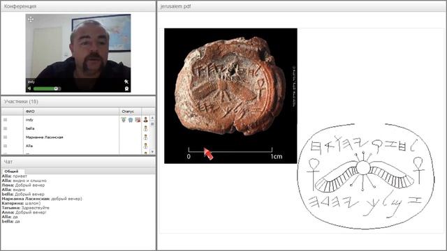Click the line drawing of the seal
This screenshot has height=251, width=447.
tap(366, 176)
